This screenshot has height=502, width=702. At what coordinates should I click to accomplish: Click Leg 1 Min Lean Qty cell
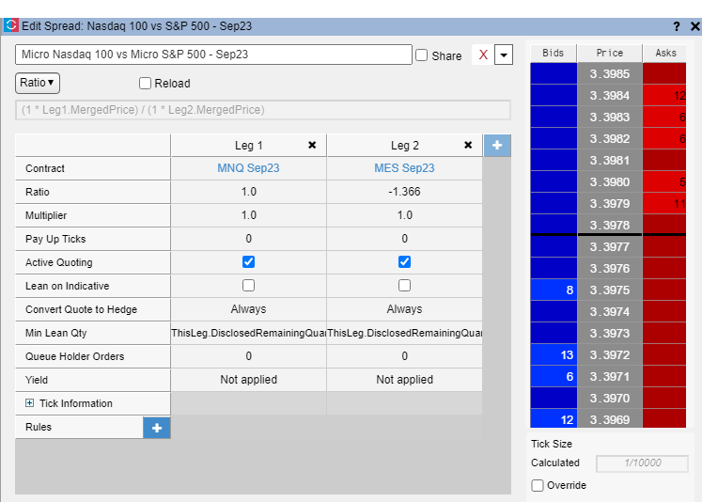[248, 333]
